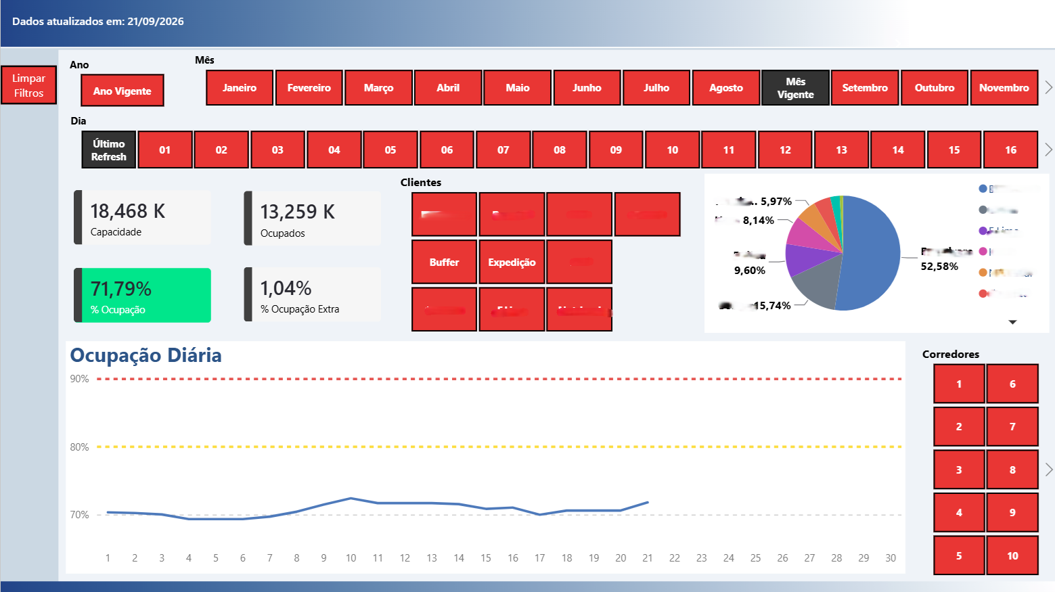The width and height of the screenshot is (1055, 592).
Task: Show more days with the right chevron
Action: pos(1048,150)
